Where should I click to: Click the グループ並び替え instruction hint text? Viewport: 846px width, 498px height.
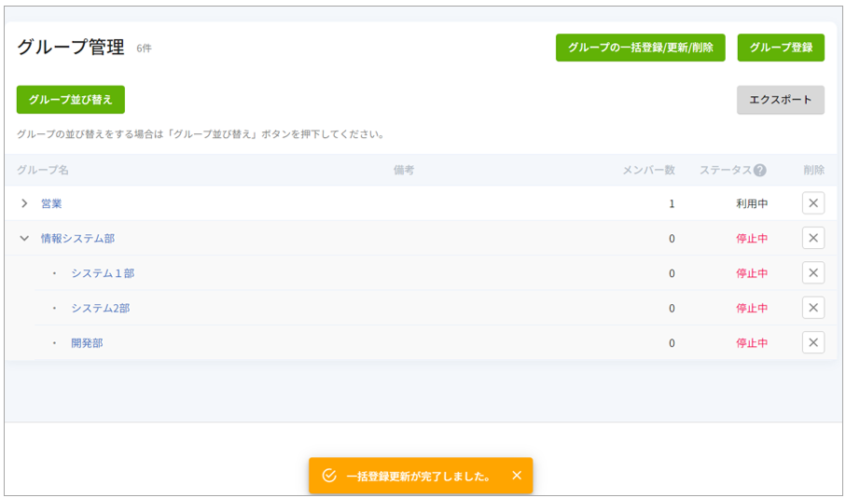(x=201, y=134)
